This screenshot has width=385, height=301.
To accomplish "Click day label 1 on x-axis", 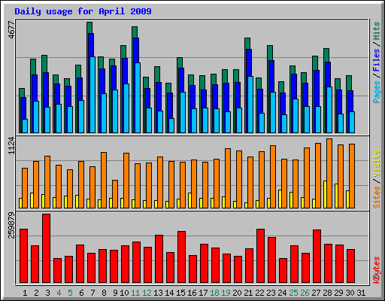I will (25, 293).
